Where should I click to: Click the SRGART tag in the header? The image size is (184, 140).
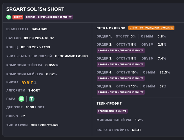pyautogui.click(x=49, y=17)
